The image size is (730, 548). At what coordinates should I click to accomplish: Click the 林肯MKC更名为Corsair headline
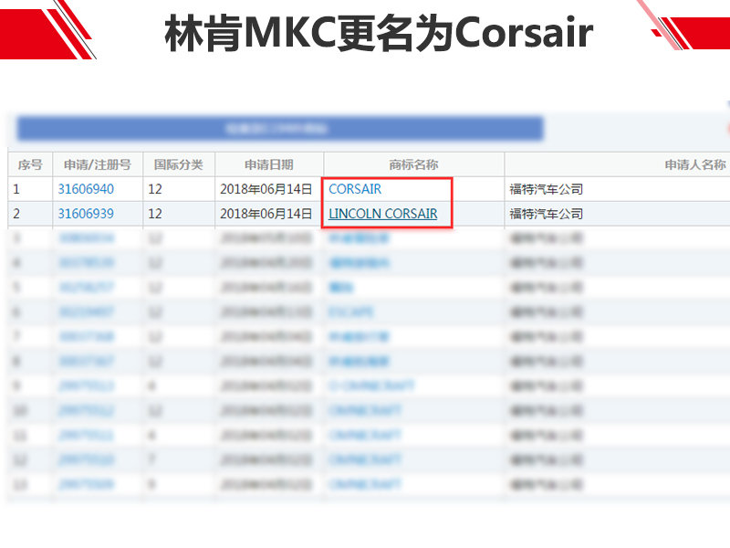379,32
